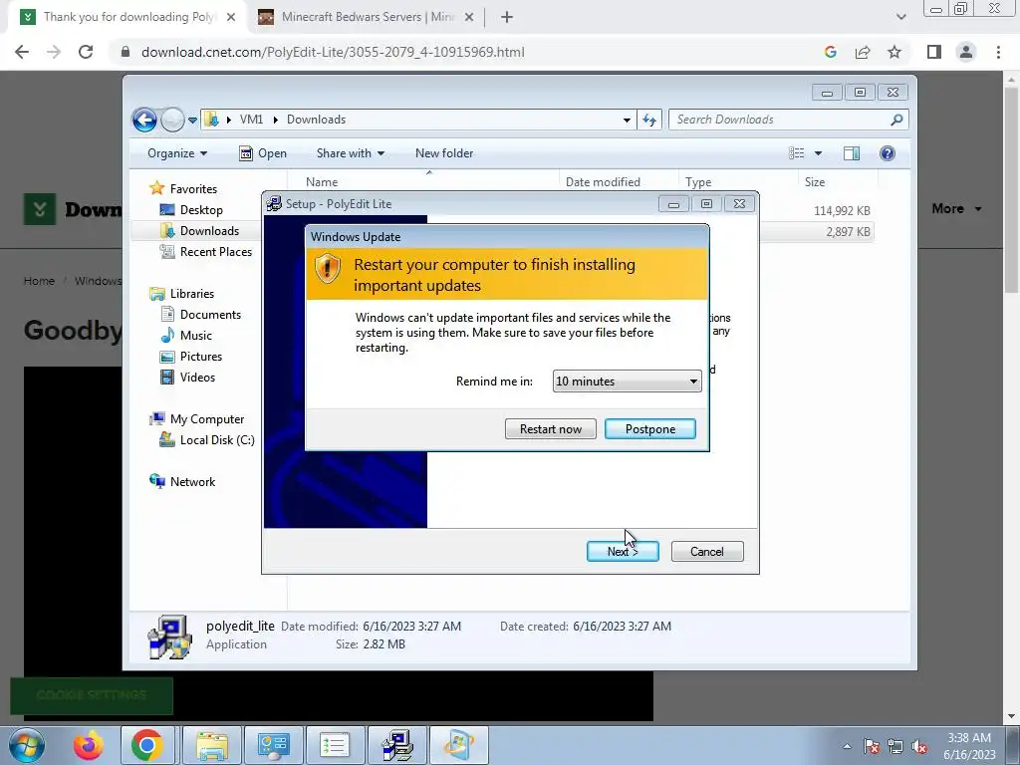Click Chrome icon in the taskbar
1020x765 pixels.
147,745
